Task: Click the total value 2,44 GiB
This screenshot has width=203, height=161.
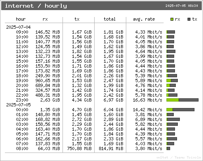Action: [x=113, y=124]
